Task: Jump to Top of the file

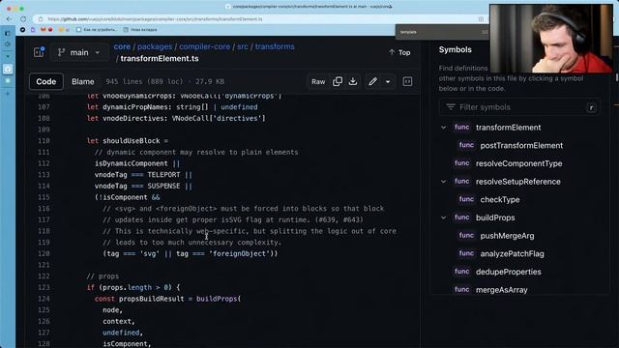Action: coord(399,52)
